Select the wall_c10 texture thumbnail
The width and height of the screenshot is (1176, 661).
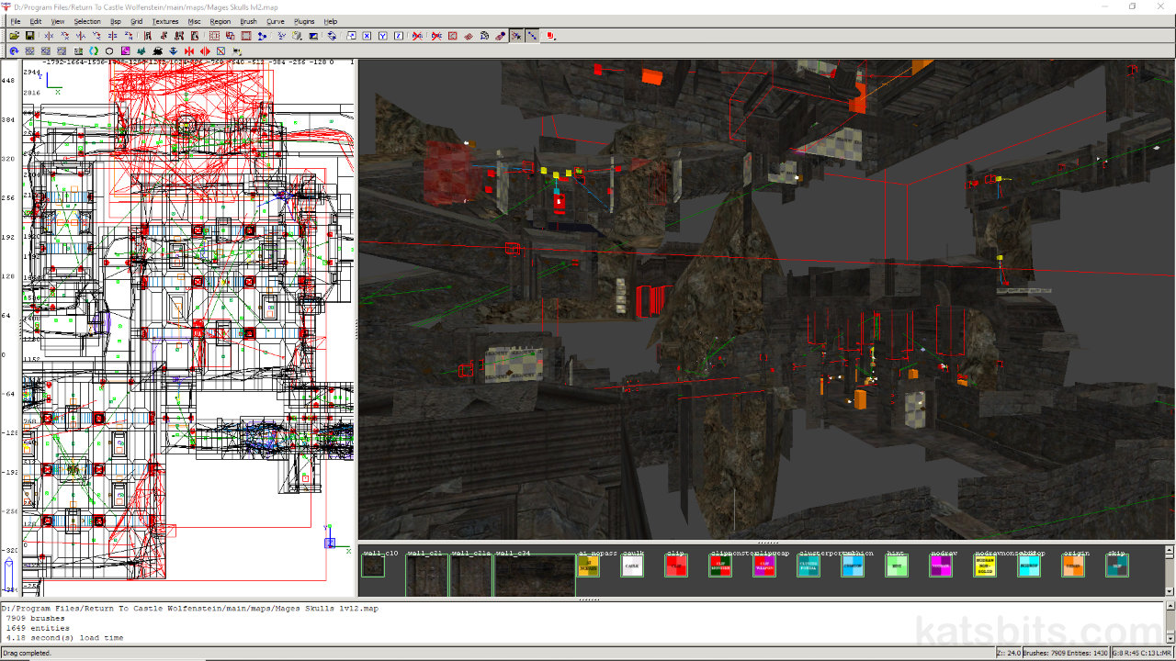[x=373, y=566]
